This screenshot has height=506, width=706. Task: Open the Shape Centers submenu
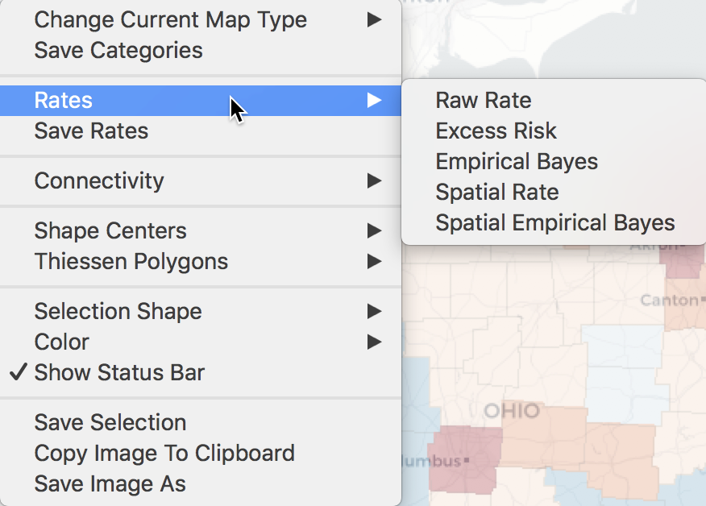tap(201, 231)
